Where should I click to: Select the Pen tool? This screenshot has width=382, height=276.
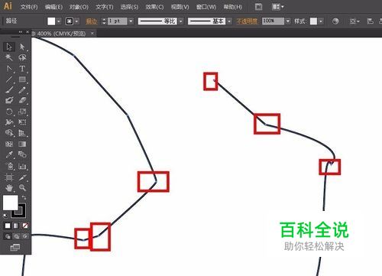coord(9,68)
